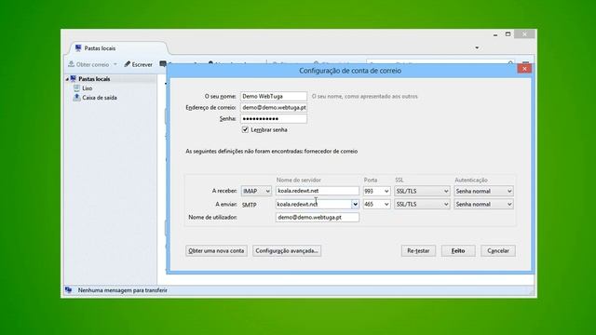This screenshot has width=596, height=335.
Task: Select the Lixo folder
Action: pyautogui.click(x=87, y=88)
